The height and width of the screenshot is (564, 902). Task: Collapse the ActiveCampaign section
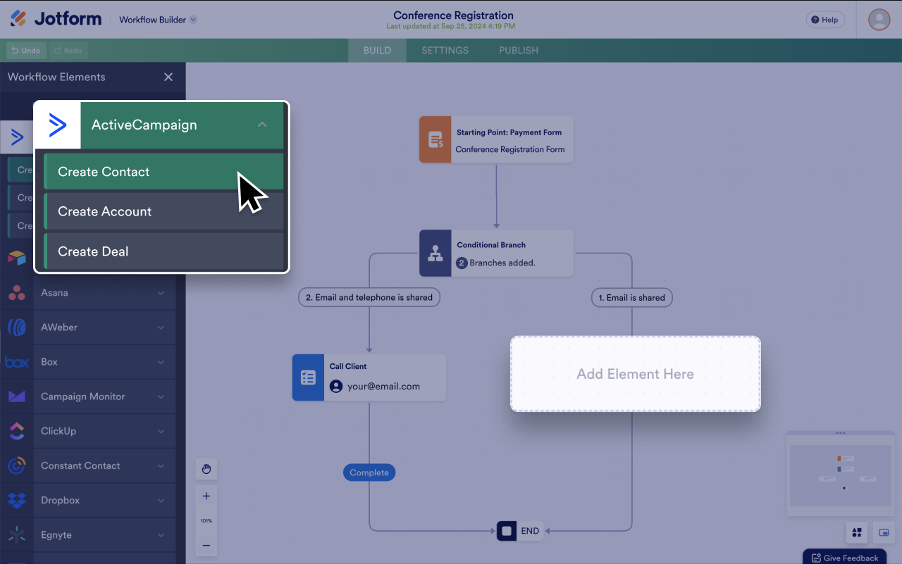pyautogui.click(x=262, y=125)
